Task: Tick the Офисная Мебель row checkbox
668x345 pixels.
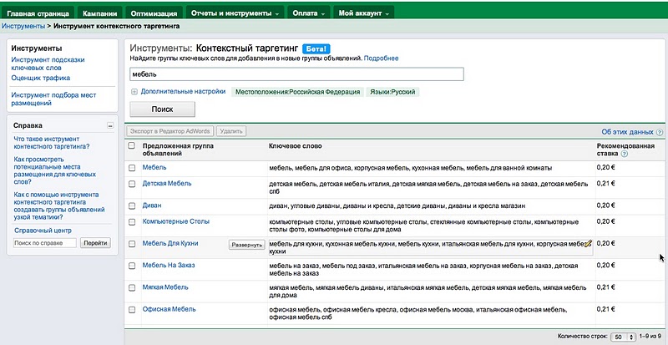Action: (x=132, y=310)
